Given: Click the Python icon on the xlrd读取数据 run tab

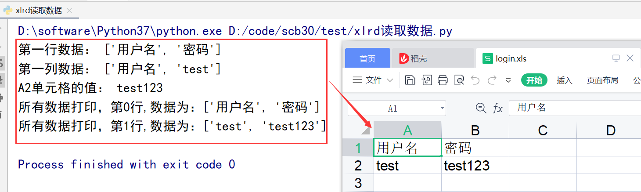Looking at the screenshot, I should (7, 11).
